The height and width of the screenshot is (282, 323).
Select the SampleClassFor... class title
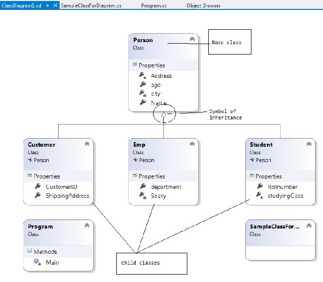274,226
